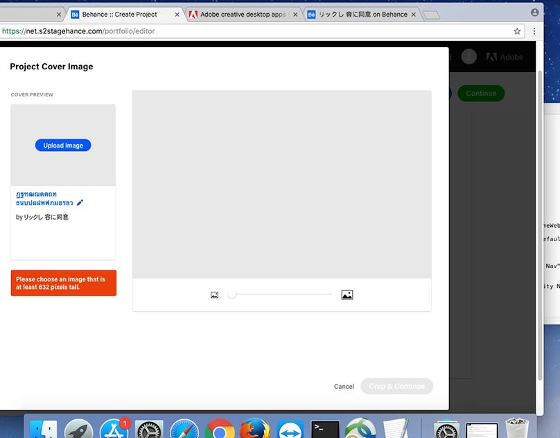Select the large image zoom-in icon
This screenshot has width=560, height=438.
pyautogui.click(x=347, y=294)
